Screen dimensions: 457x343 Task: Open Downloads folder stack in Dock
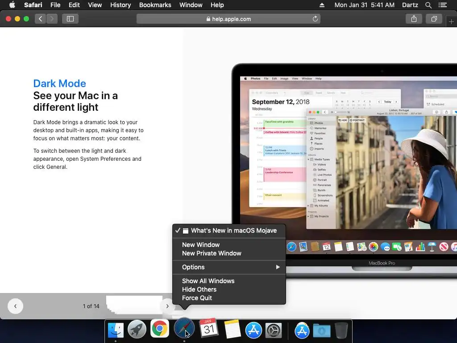322,331
